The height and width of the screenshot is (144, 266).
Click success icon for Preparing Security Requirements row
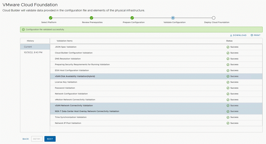[x=228, y=65]
